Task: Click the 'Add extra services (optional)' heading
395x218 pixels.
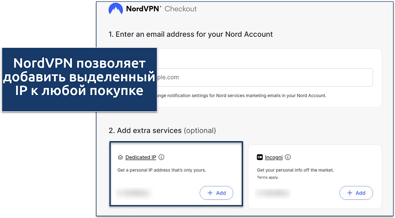Action: pyautogui.click(x=162, y=131)
